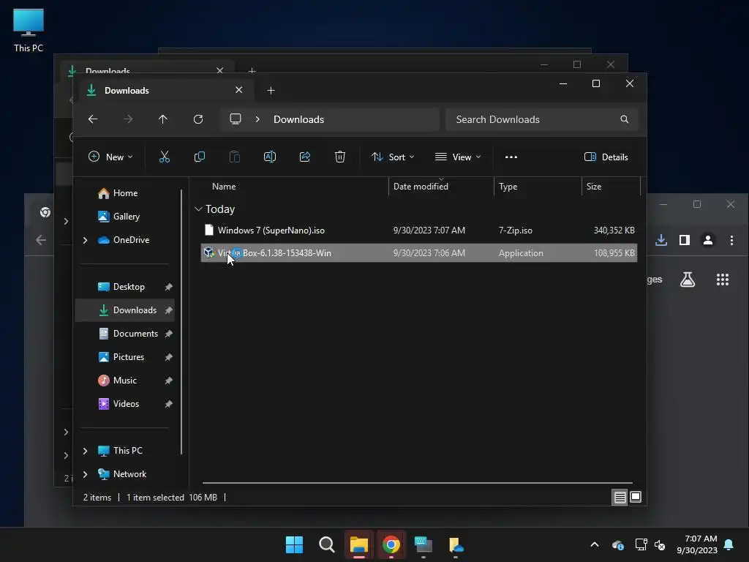
Task: Switch to details list view icon in status bar
Action: pos(620,498)
